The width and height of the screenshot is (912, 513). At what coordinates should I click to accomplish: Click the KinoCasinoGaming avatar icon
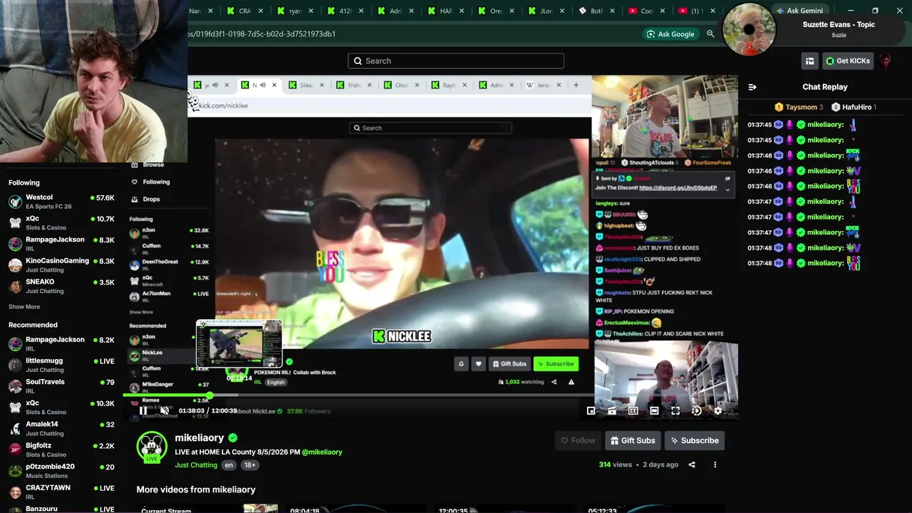click(x=15, y=265)
